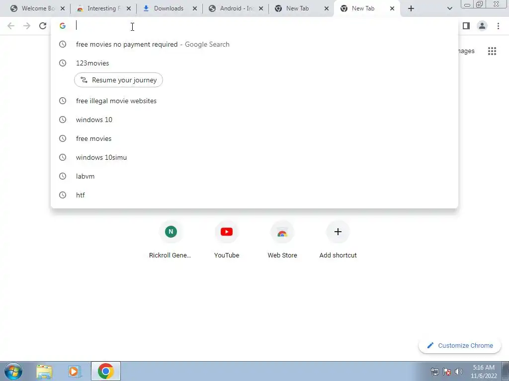Screen dimensions: 509x381
Task: Toggle the side panel icon
Action: pyautogui.click(x=466, y=26)
